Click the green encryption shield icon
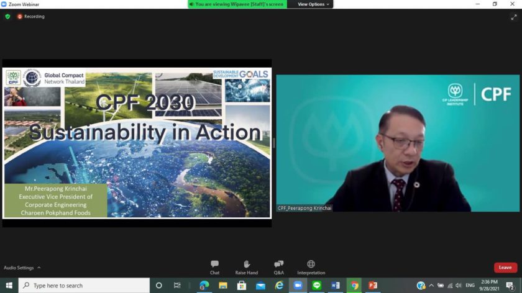522x293 pixels. click(x=7, y=16)
